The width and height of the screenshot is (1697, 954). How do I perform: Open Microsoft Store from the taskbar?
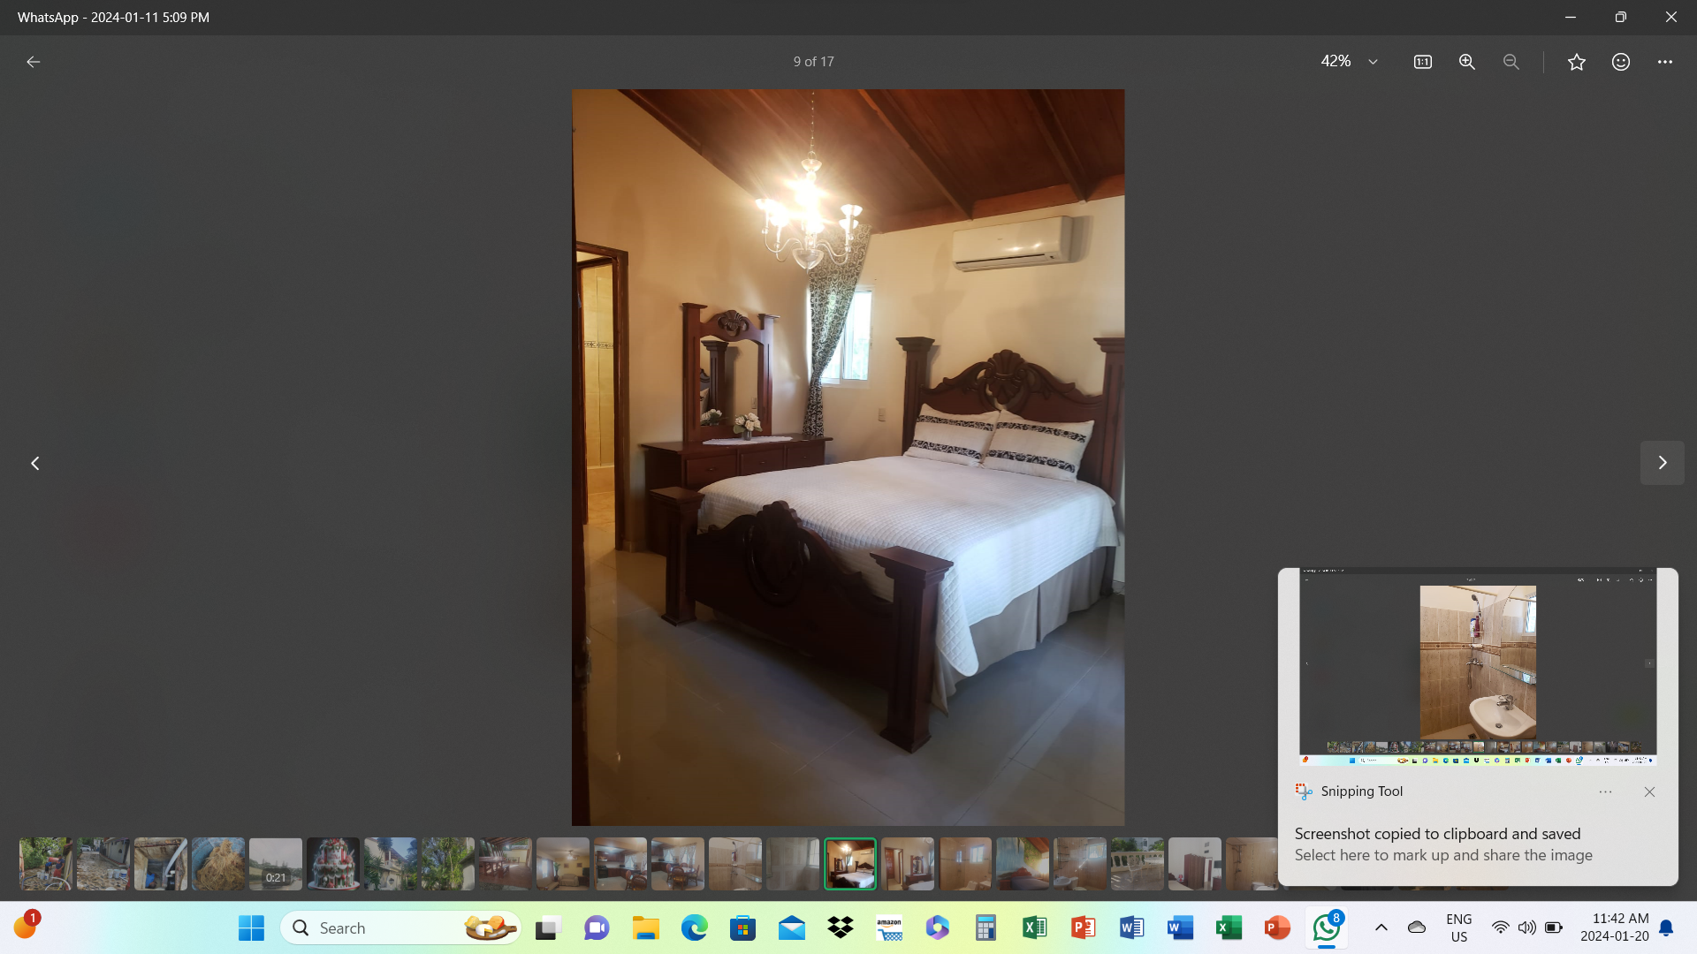(x=743, y=928)
